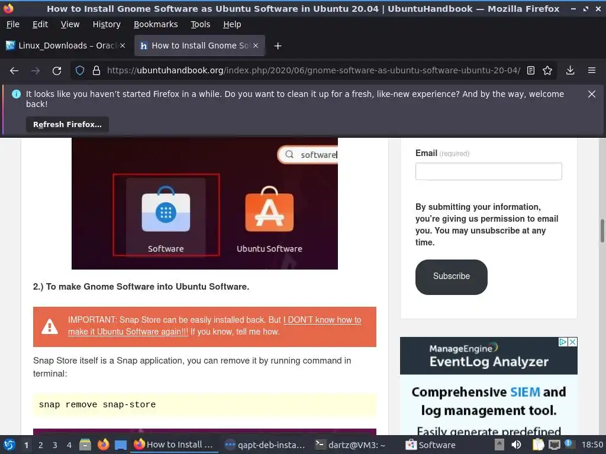Launch the file manager from taskbar
The height and width of the screenshot is (454, 606).
(x=85, y=445)
